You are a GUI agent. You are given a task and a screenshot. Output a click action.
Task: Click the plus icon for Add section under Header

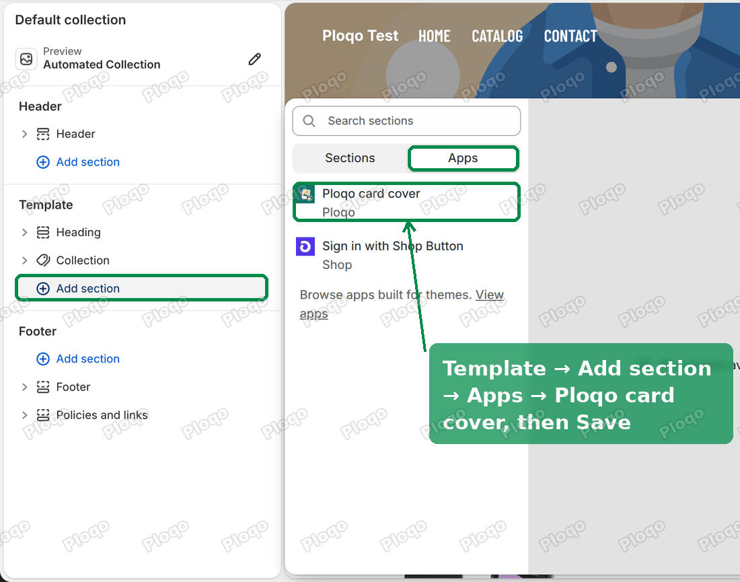point(43,162)
